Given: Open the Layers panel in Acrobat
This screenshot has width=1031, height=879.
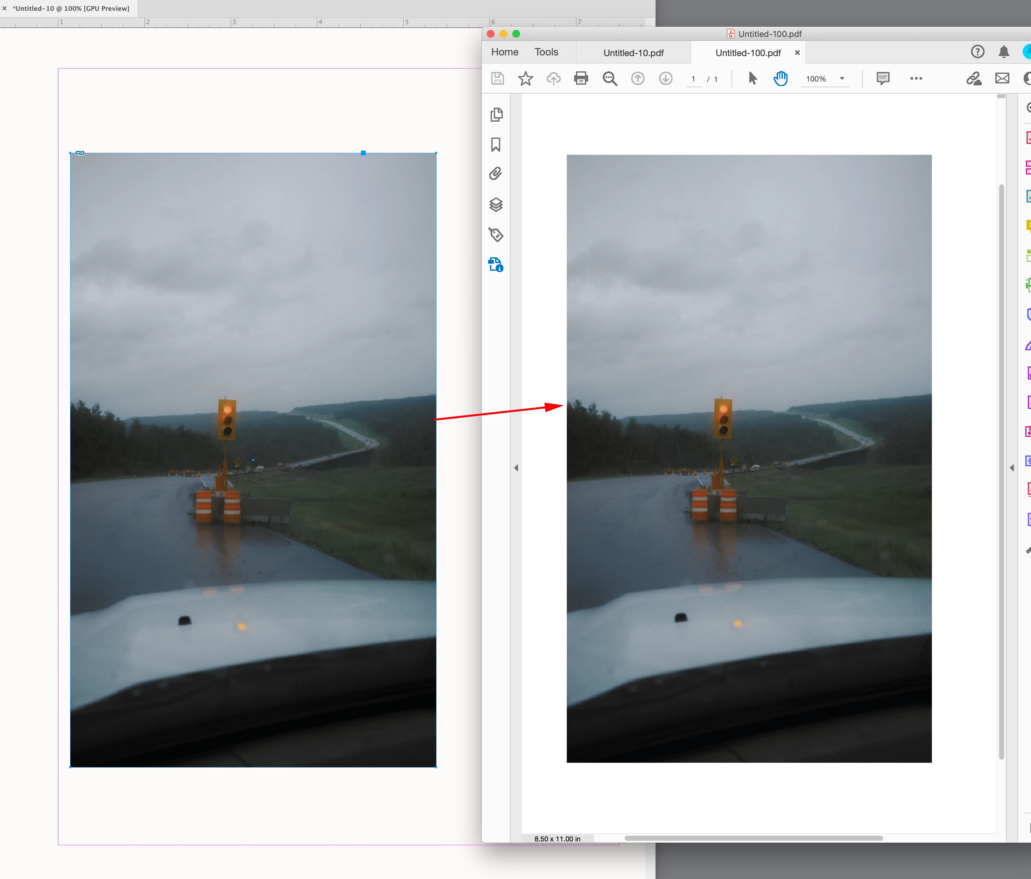Looking at the screenshot, I should click(496, 204).
